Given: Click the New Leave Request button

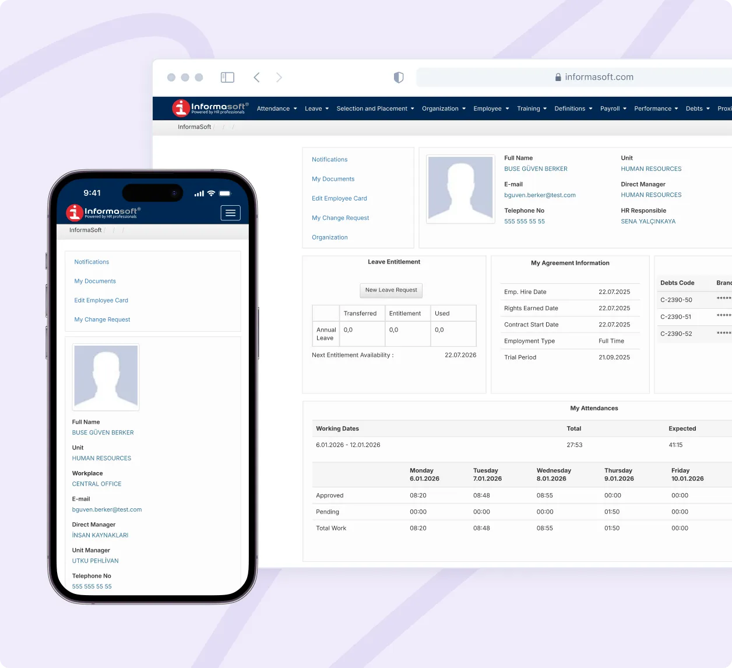Looking at the screenshot, I should click(x=390, y=290).
